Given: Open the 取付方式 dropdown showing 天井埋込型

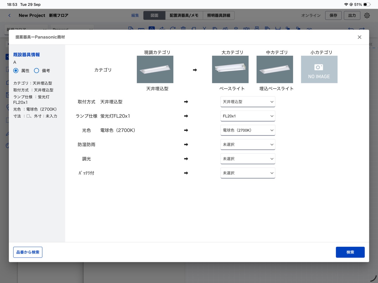Looking at the screenshot, I should (248, 102).
